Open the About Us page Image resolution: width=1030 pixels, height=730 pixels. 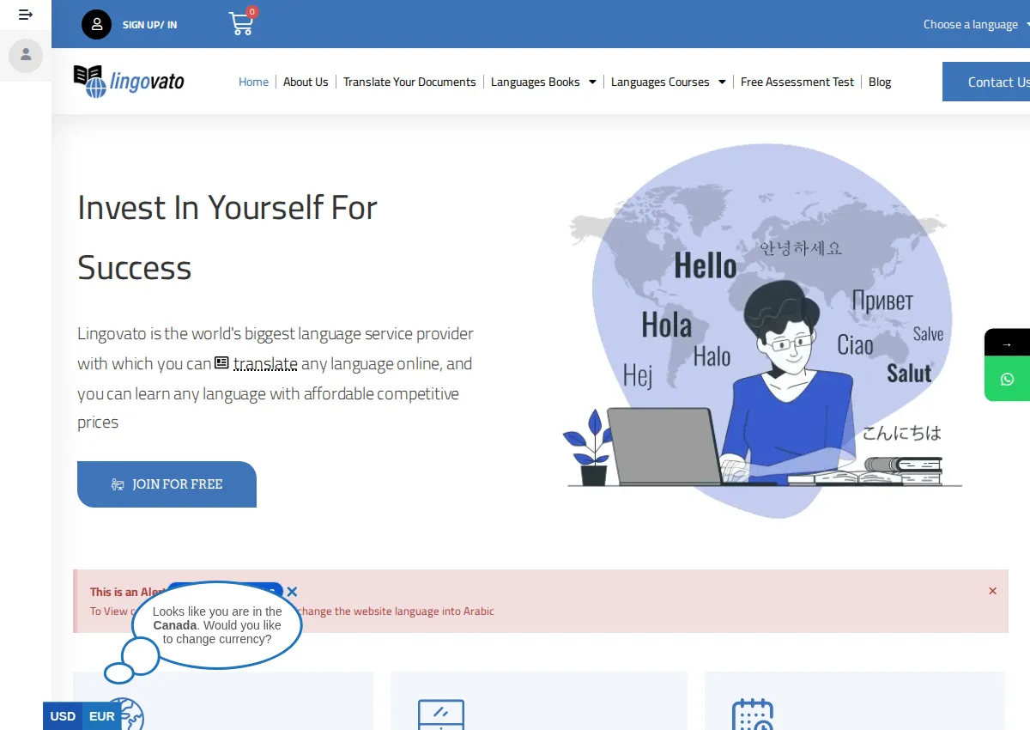click(306, 82)
